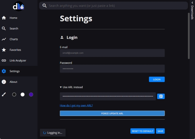Image resolution: width=195 pixels, height=139 pixels.
Task: Click the About info icon
Action: [x=4, y=82]
